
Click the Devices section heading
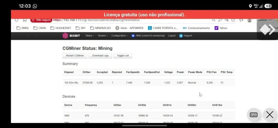click(69, 97)
